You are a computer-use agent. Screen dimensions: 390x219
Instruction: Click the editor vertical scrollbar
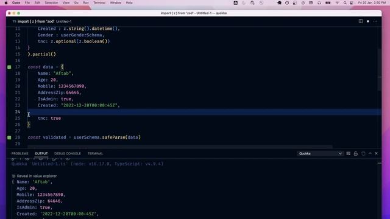(380, 69)
